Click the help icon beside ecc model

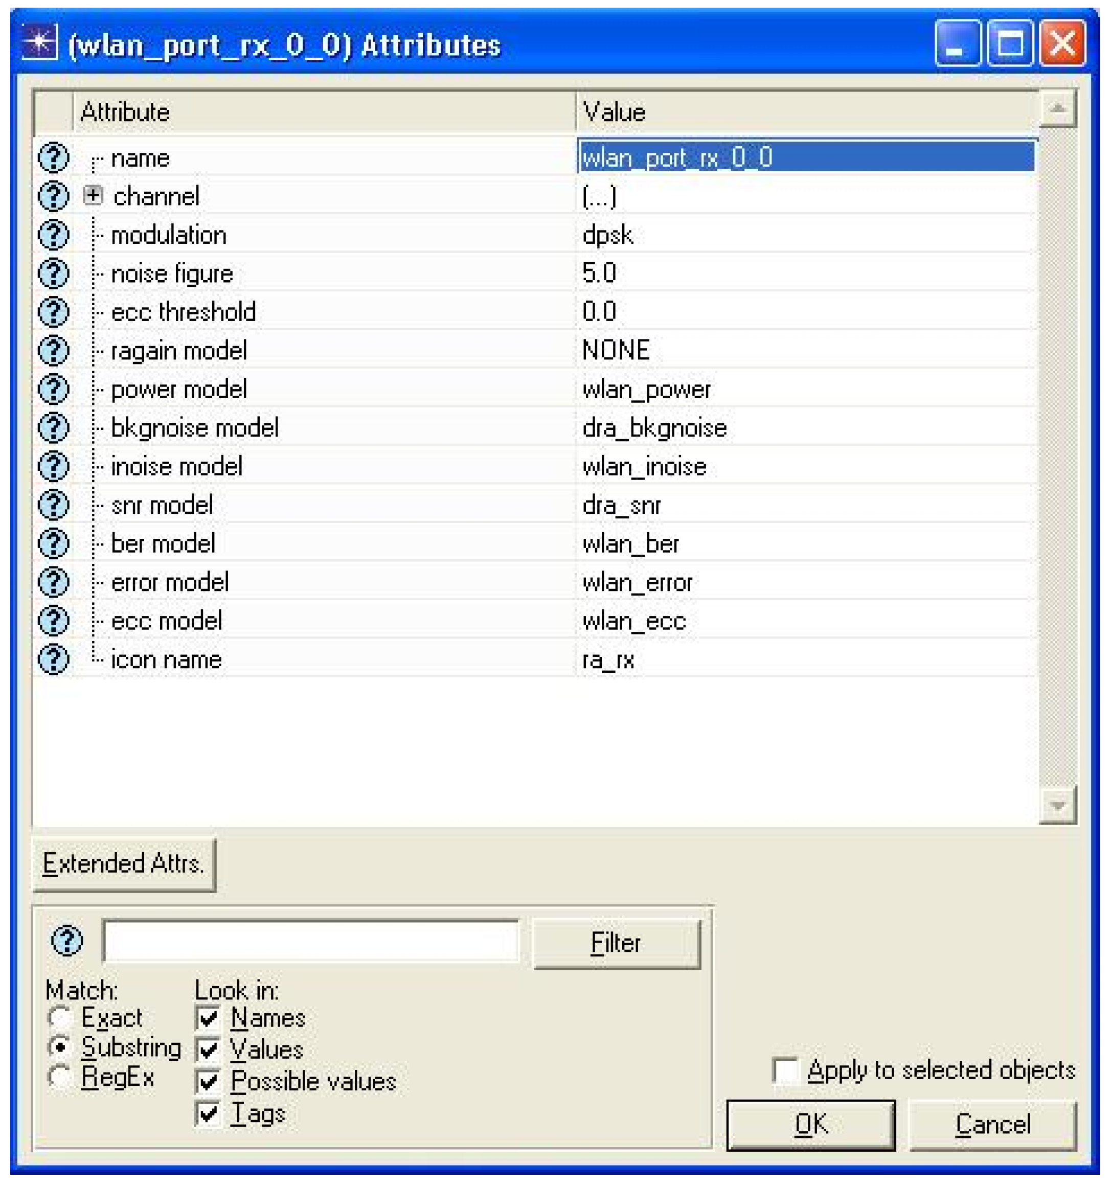click(x=54, y=621)
